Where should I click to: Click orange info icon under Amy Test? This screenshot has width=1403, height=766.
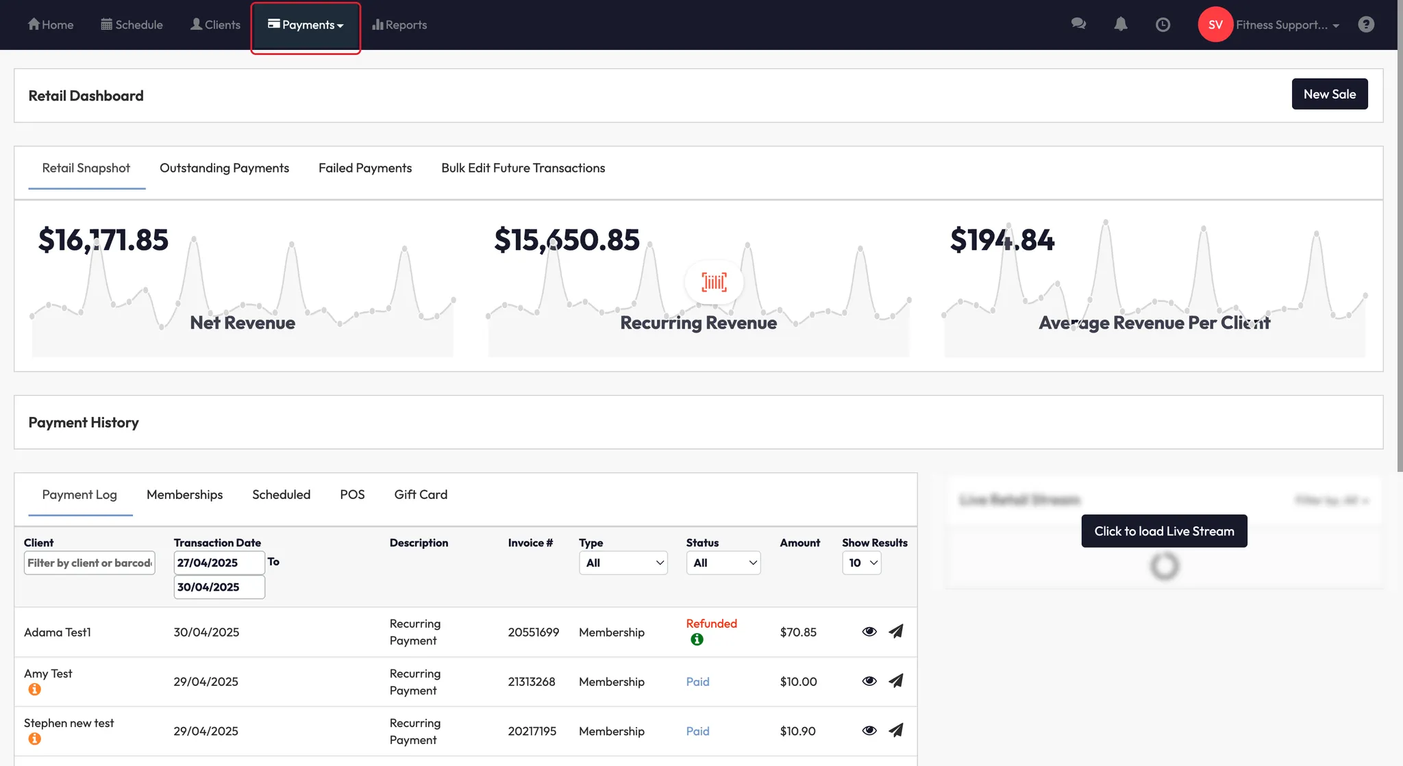tap(34, 689)
